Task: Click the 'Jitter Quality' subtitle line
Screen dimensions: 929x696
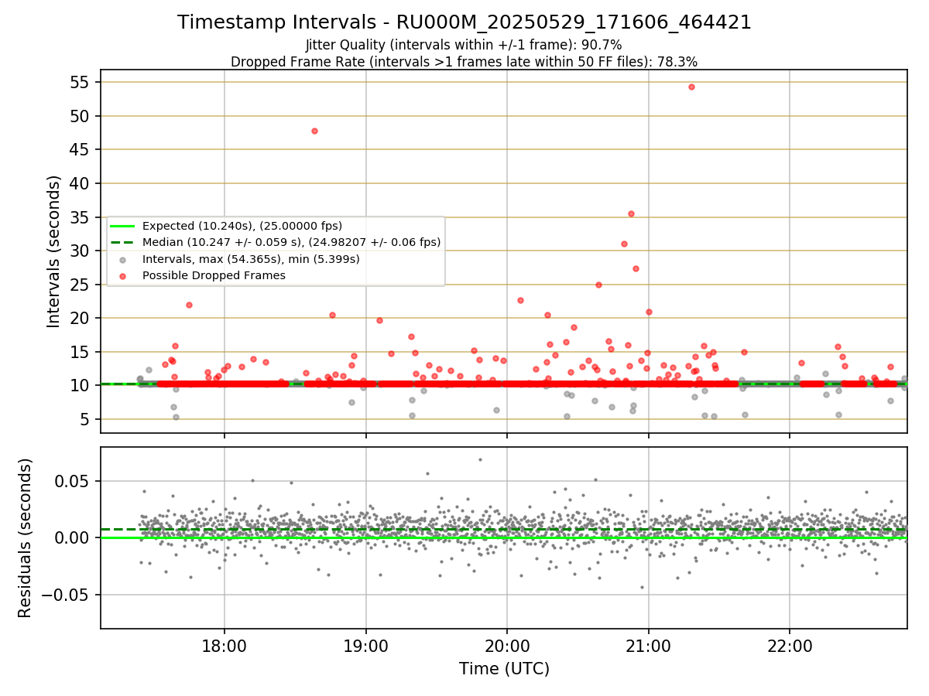Action: pos(464,45)
